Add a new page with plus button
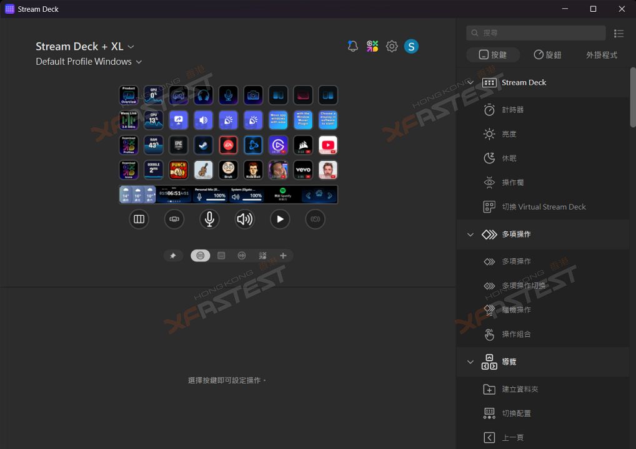636x449 pixels. click(x=283, y=256)
